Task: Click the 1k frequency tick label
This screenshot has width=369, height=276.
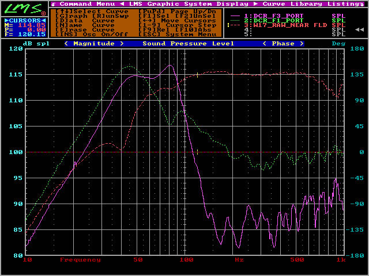Action: coord(341,260)
